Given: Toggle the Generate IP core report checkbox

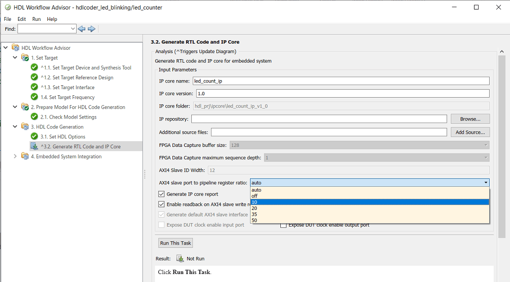Looking at the screenshot, I should click(162, 194).
